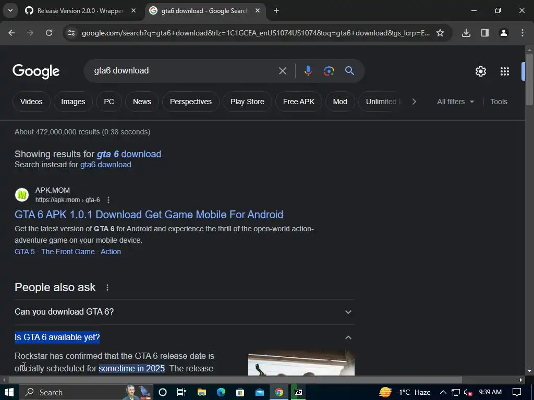
Task: Select the Unlimited filter chip
Action: click(x=381, y=102)
